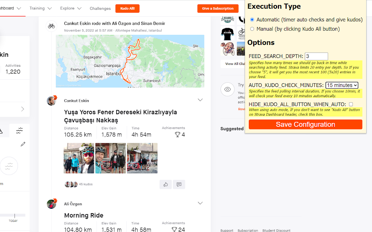Expand the Explore menu
This screenshot has height=232, width=372.
[x=71, y=8]
